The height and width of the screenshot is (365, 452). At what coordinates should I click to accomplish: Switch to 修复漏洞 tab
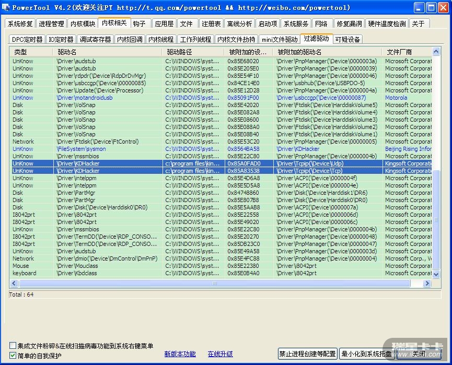349,23
